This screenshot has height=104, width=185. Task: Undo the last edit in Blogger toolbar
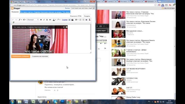point(13,20)
